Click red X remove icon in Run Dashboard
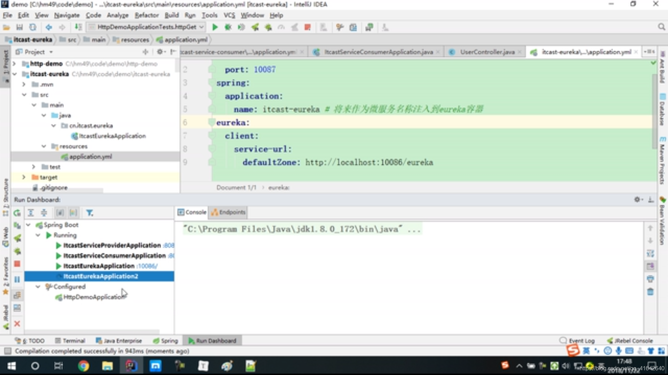The width and height of the screenshot is (668, 375). [x=17, y=324]
